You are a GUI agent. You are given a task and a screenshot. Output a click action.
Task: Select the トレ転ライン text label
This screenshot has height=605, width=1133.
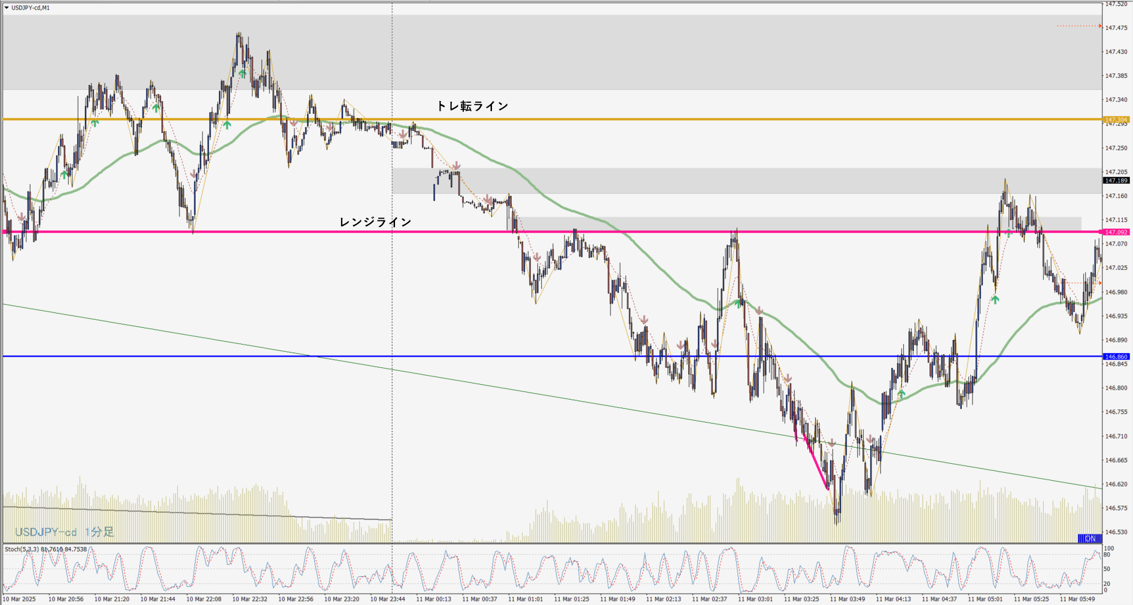pyautogui.click(x=472, y=106)
